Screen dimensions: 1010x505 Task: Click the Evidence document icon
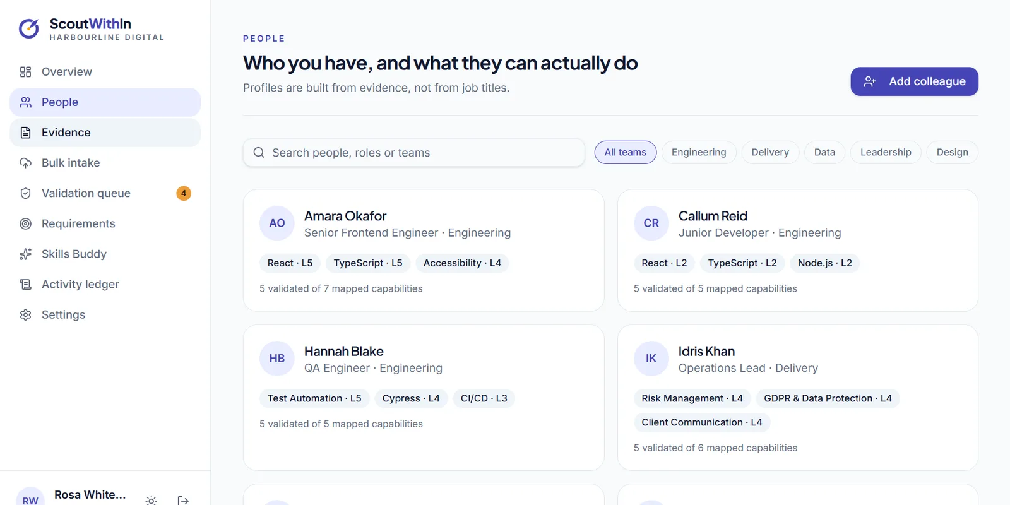click(x=25, y=133)
